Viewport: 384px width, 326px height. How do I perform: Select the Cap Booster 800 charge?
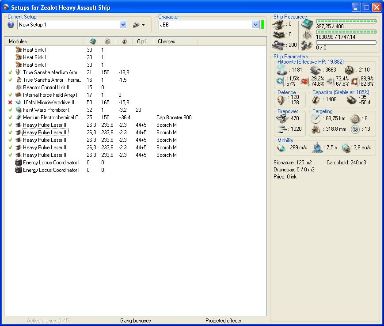click(x=174, y=118)
